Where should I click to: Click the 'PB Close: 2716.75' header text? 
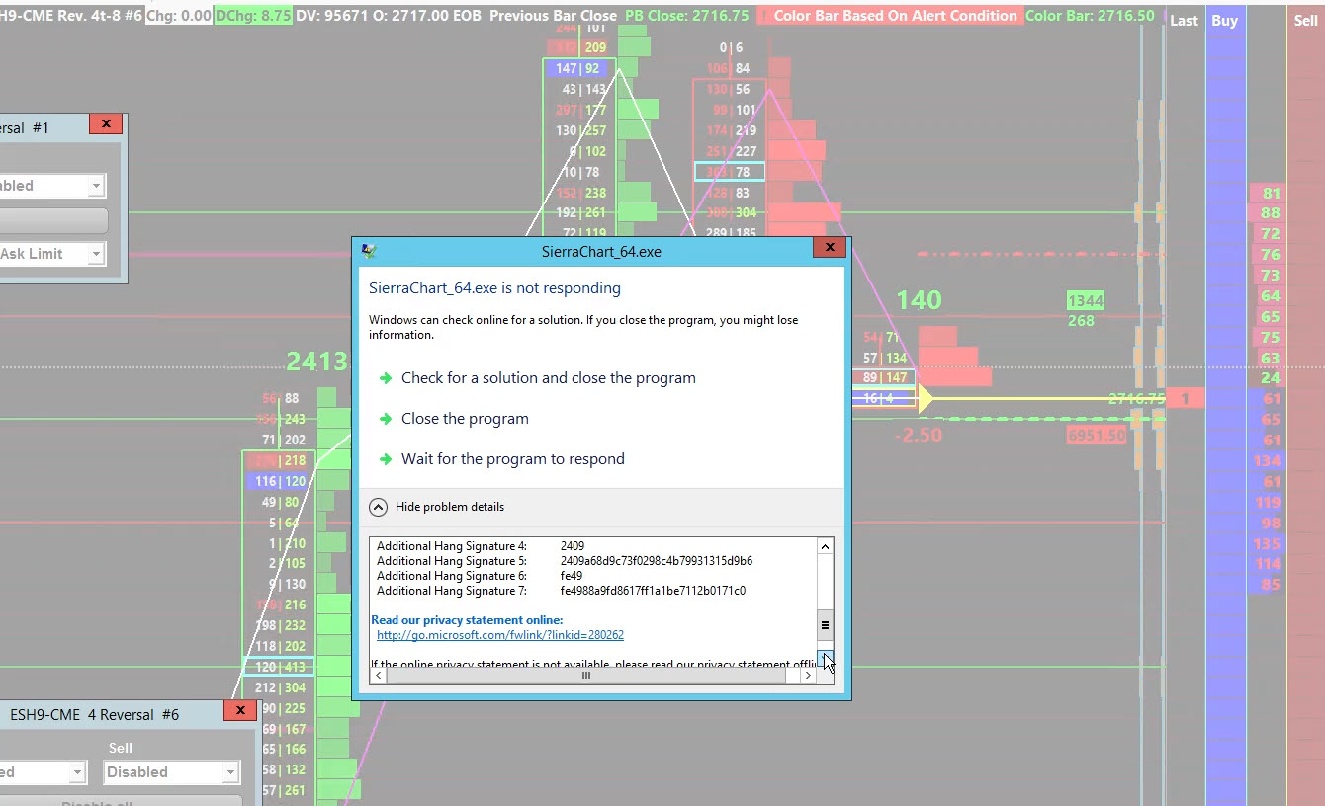[x=687, y=16]
